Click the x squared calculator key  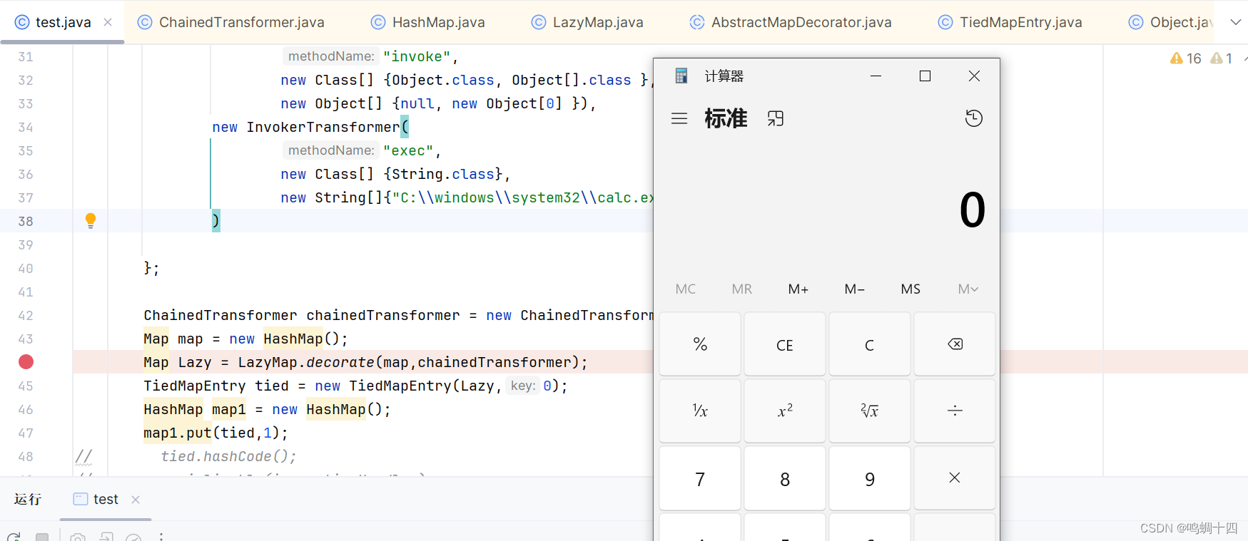[x=785, y=411]
